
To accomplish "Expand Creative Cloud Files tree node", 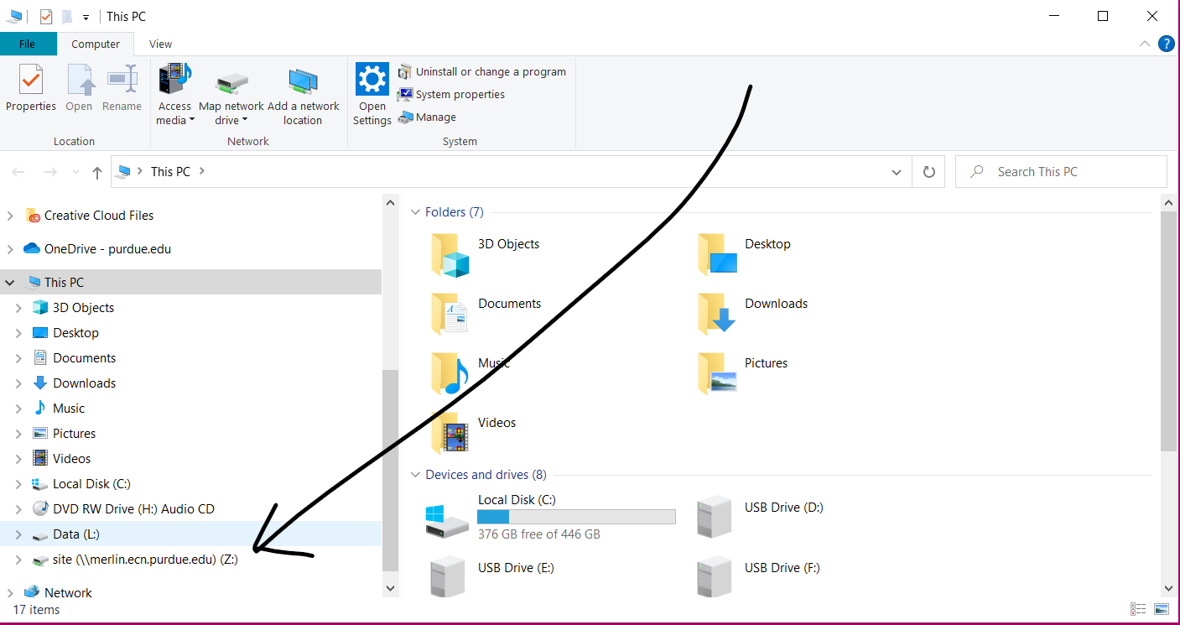I will 10,216.
